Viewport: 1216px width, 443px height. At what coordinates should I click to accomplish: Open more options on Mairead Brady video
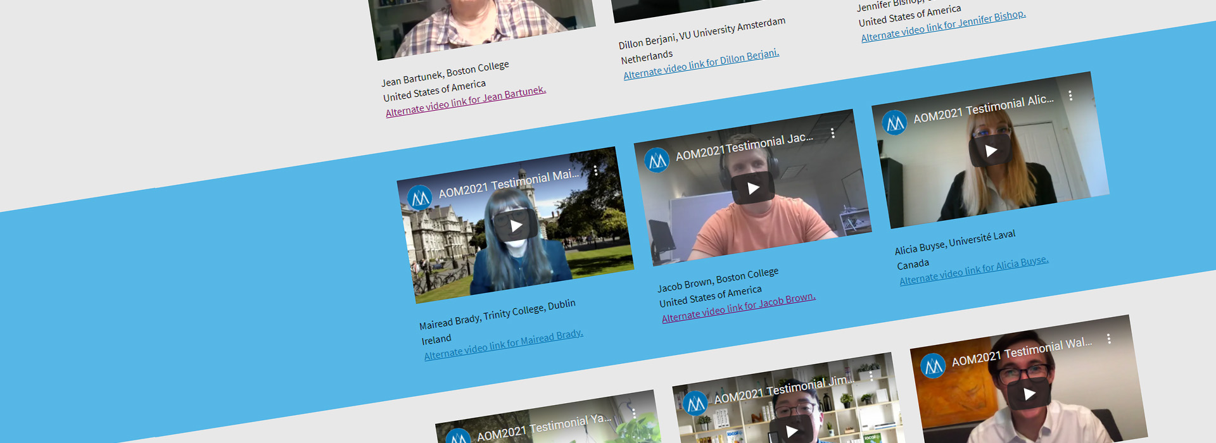point(596,170)
